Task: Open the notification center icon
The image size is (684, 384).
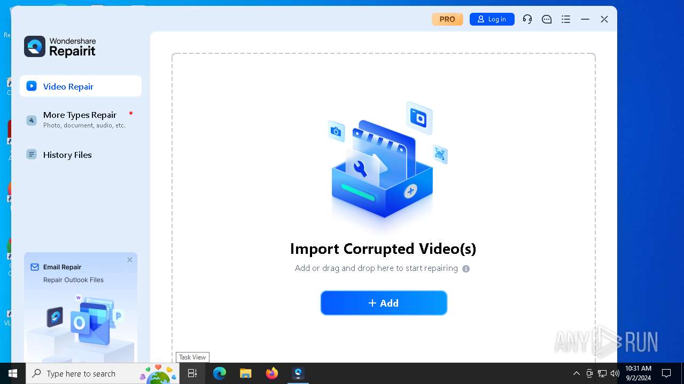Action: 666,373
